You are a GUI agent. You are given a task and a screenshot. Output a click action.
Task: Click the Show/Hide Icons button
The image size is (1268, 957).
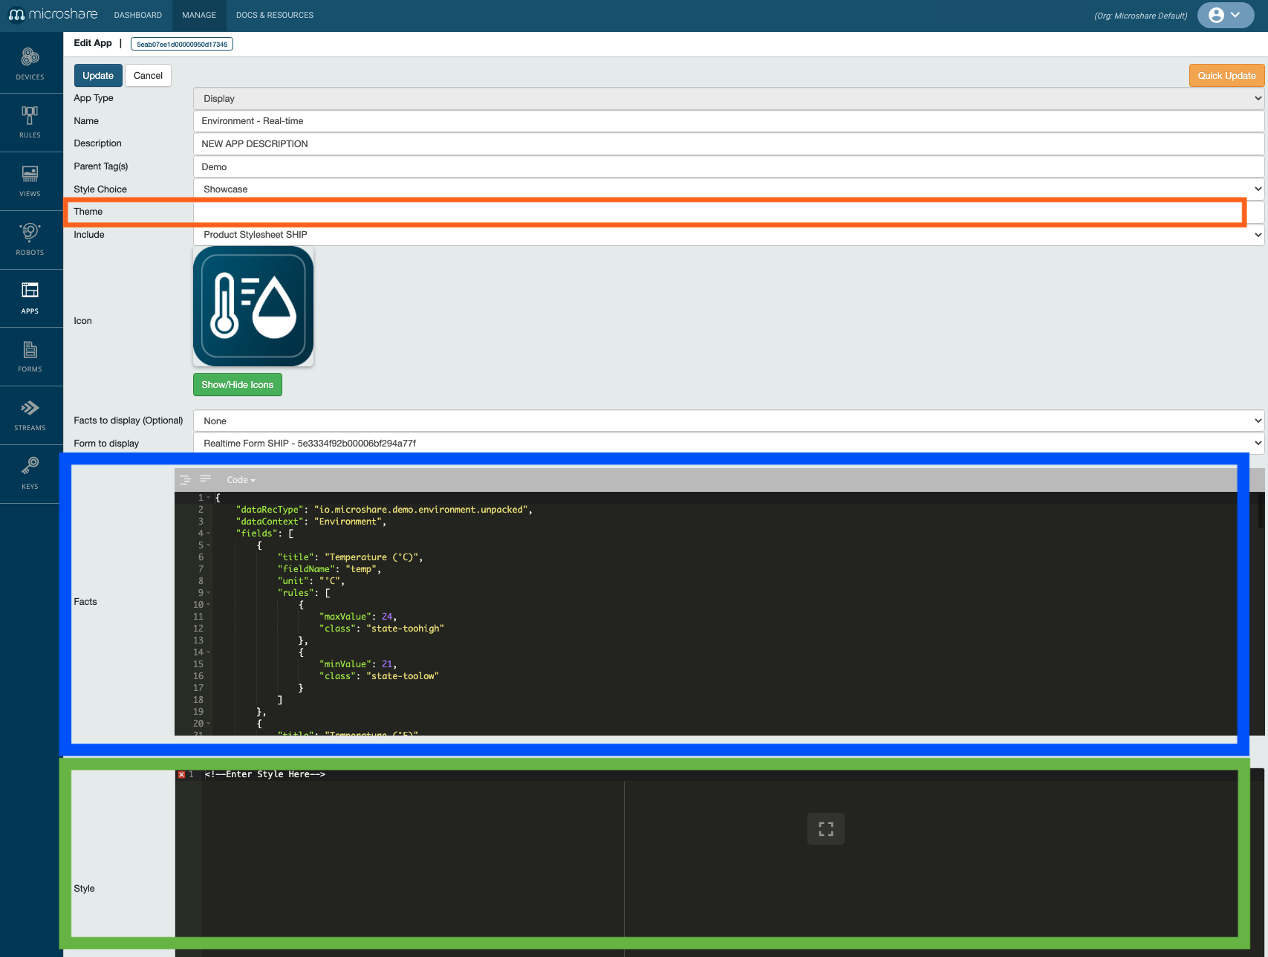[238, 385]
